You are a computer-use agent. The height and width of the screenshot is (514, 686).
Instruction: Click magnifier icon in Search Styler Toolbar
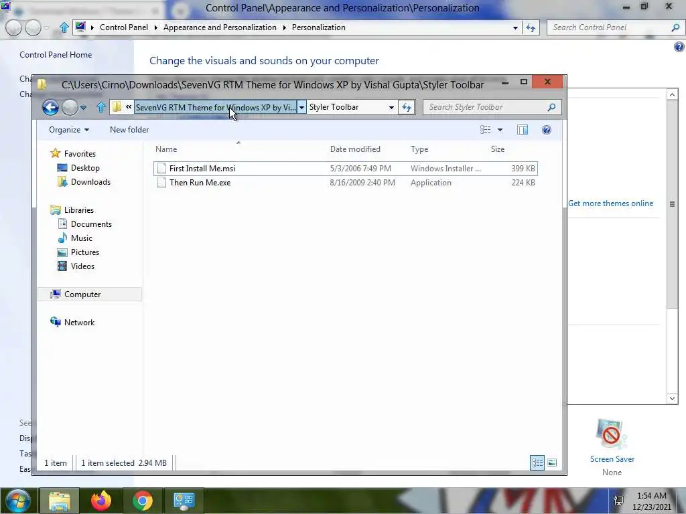coord(551,107)
